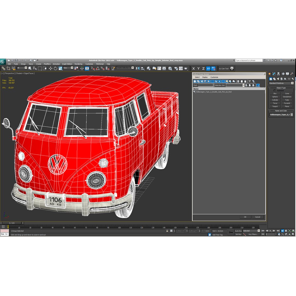The image size is (296, 296).
Task: Pick the Select and Rotate tool
Action: (x=55, y=69)
